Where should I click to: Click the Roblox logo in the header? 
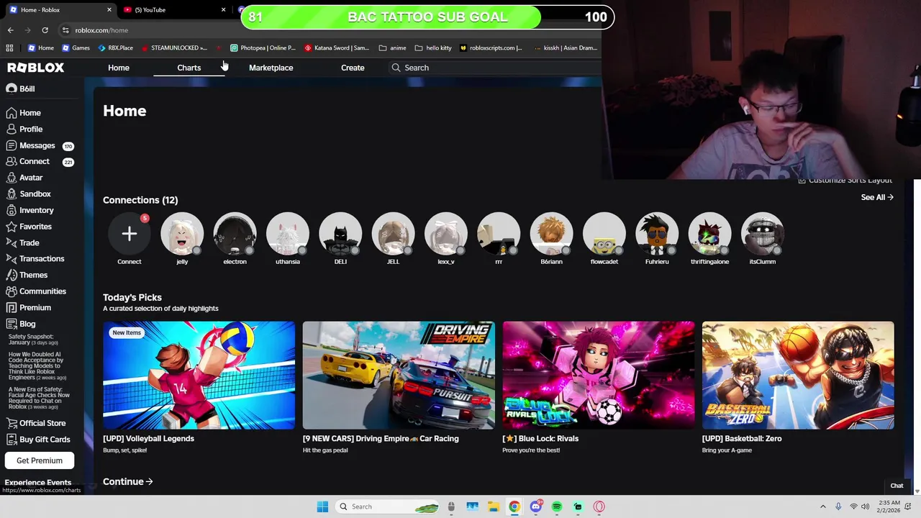click(x=36, y=68)
